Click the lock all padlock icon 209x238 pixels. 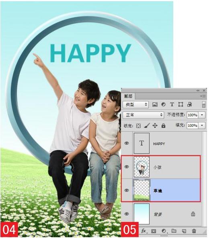[x=163, y=126]
